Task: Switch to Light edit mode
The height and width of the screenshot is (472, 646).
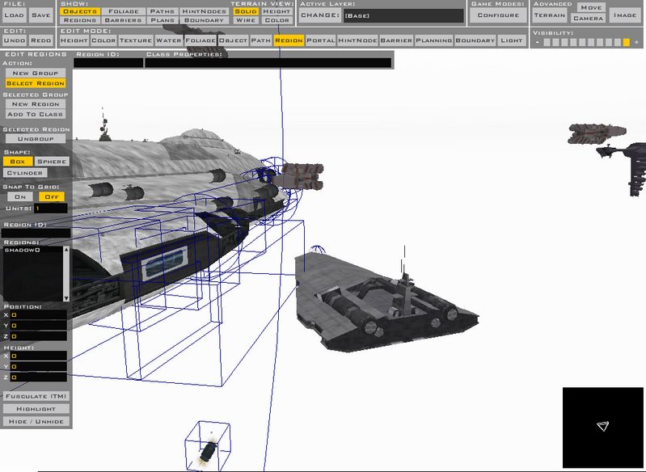Action: point(511,40)
